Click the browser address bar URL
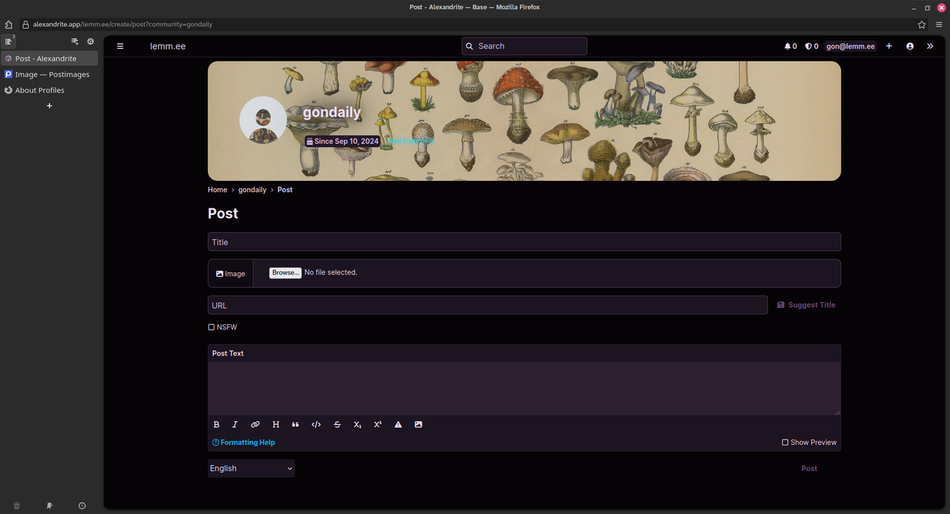The image size is (950, 514). tap(122, 24)
